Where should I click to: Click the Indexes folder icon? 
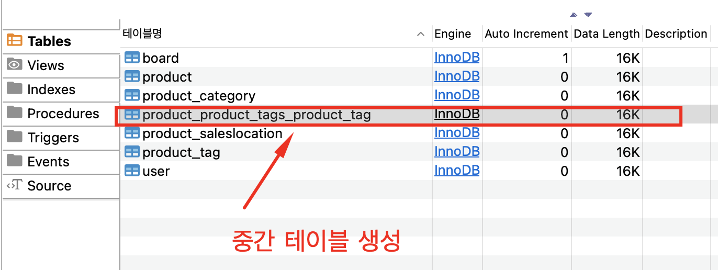pos(15,89)
